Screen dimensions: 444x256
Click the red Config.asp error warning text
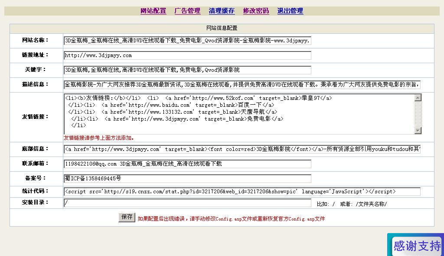point(232,219)
